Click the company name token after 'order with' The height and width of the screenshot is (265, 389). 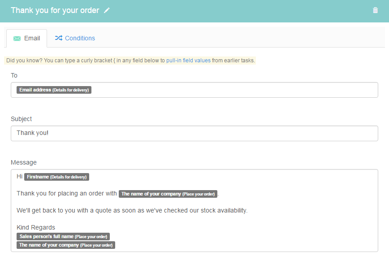tap(168, 194)
